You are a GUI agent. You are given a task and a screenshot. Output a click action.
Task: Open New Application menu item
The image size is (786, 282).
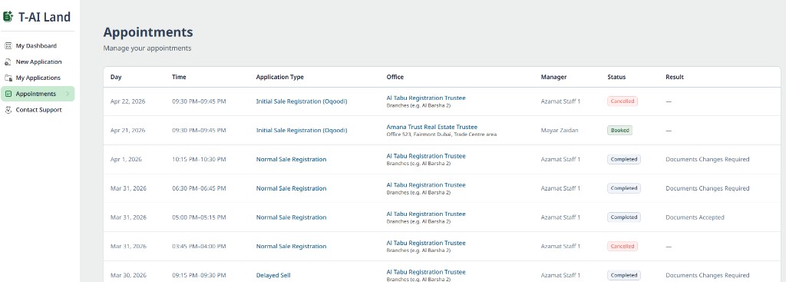pyautogui.click(x=38, y=61)
